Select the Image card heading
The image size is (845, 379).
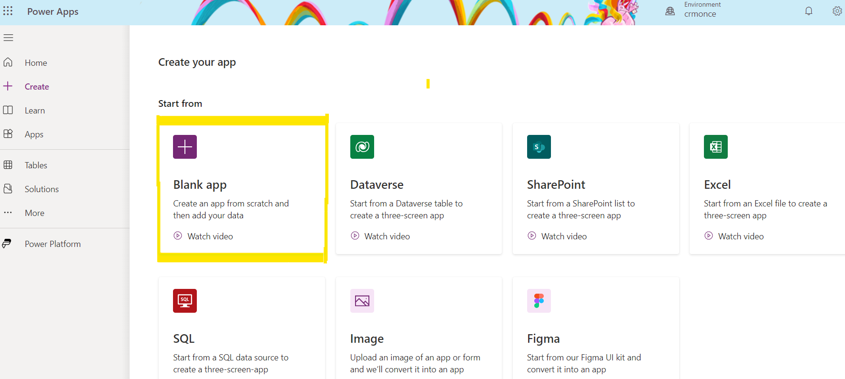point(367,338)
